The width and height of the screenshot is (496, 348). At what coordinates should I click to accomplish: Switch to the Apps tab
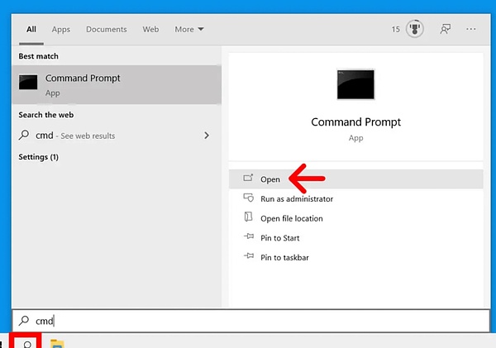[61, 30]
